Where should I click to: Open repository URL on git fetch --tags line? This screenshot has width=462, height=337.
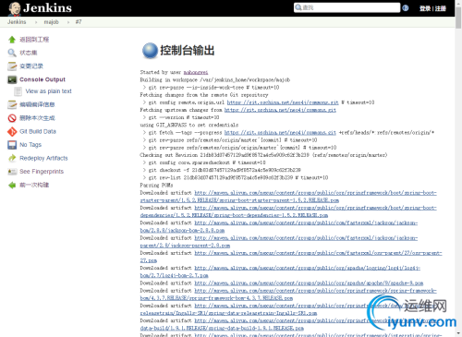pos(280,133)
